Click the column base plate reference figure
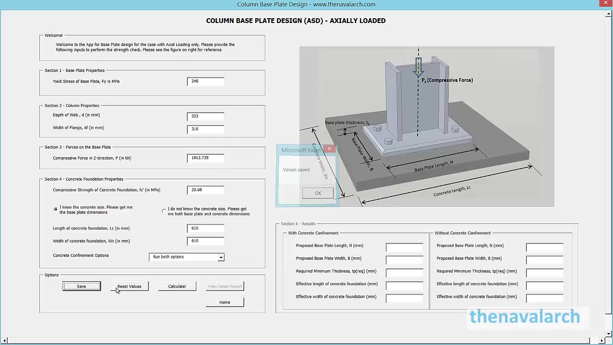This screenshot has height=345, width=613. tap(427, 126)
